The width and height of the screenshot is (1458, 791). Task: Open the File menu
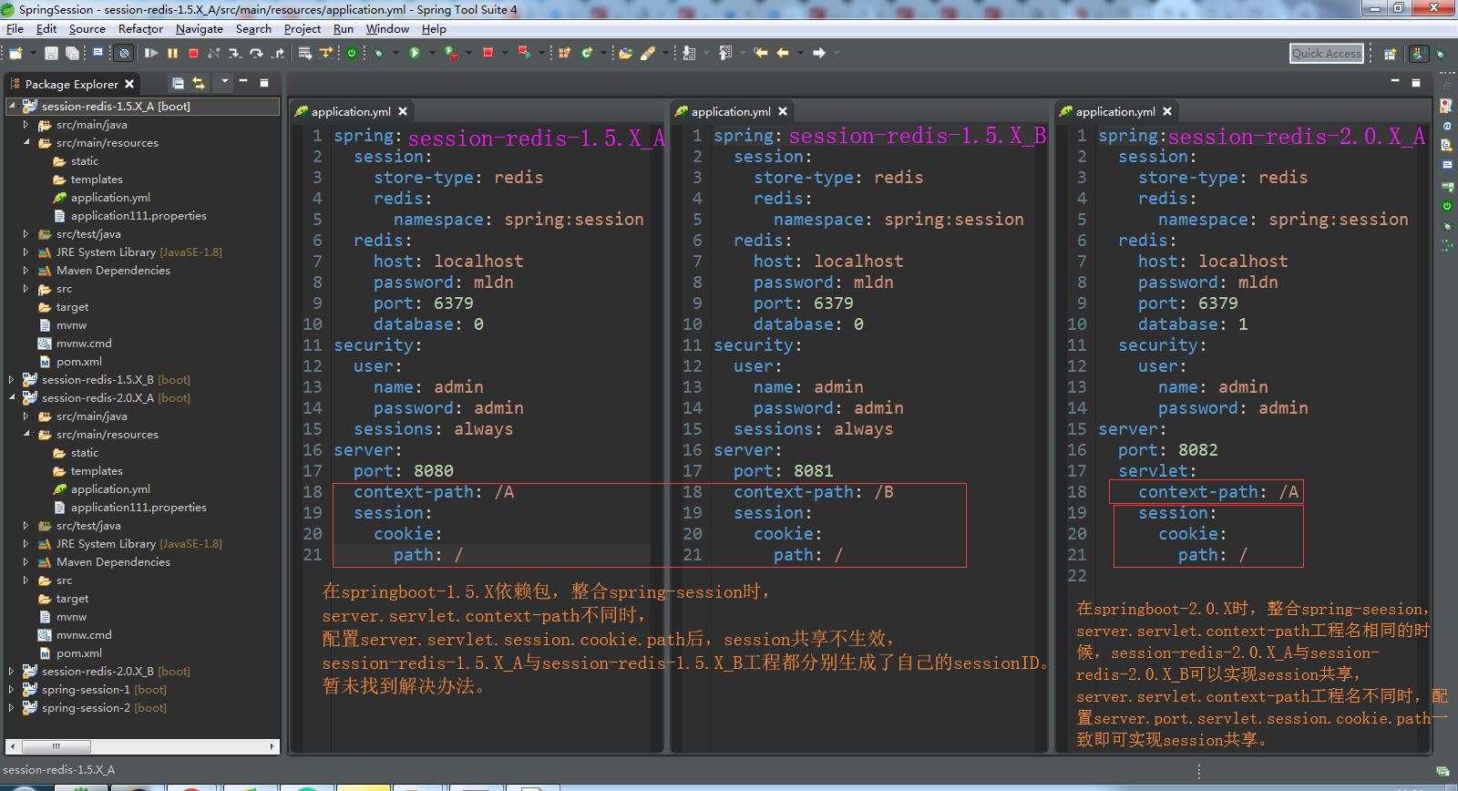15,29
